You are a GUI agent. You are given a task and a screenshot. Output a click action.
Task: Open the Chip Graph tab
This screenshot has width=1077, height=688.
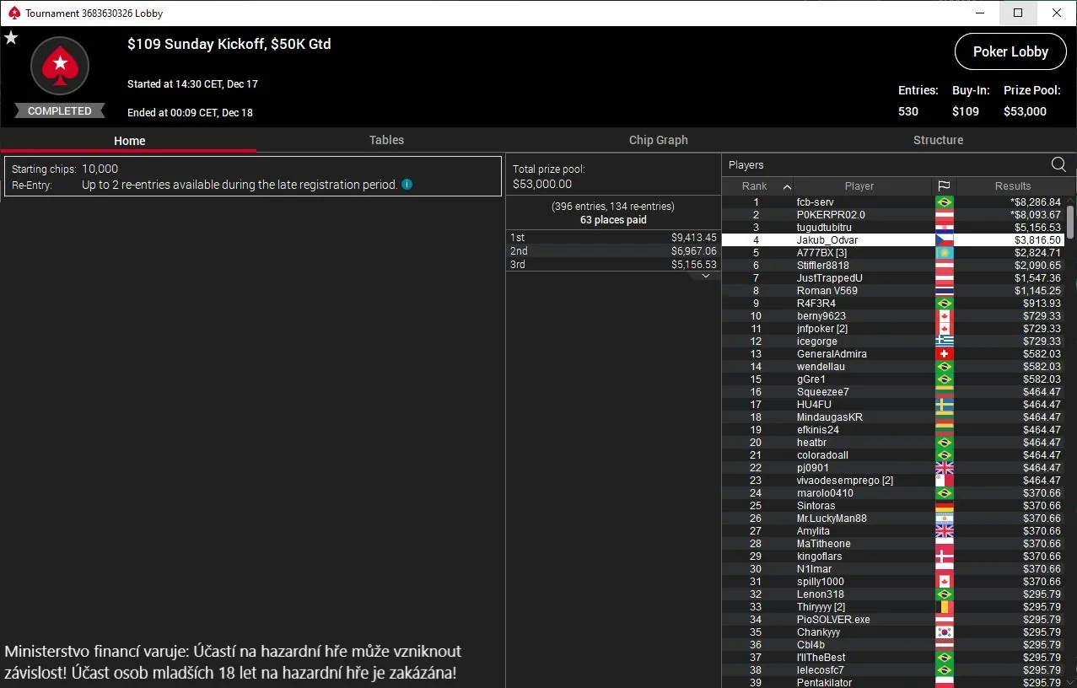[x=658, y=140]
